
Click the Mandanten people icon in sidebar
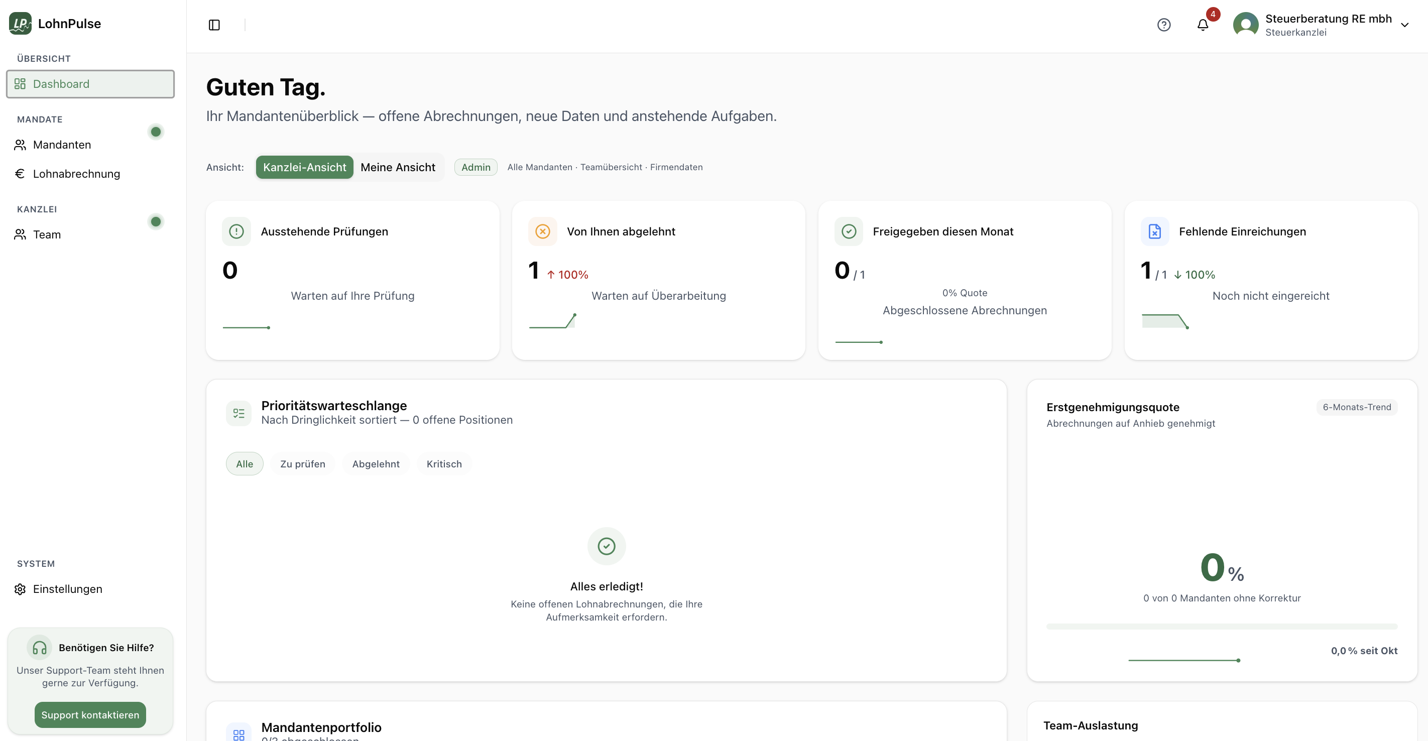point(20,145)
